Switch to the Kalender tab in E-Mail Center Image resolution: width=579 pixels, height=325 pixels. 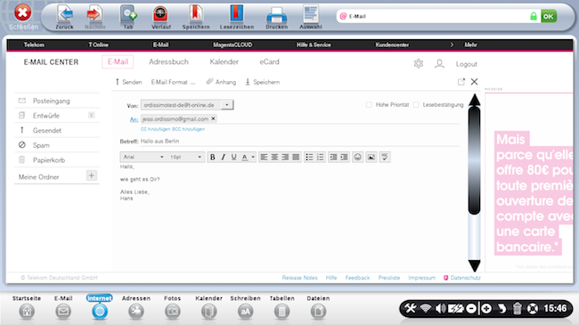tap(224, 61)
